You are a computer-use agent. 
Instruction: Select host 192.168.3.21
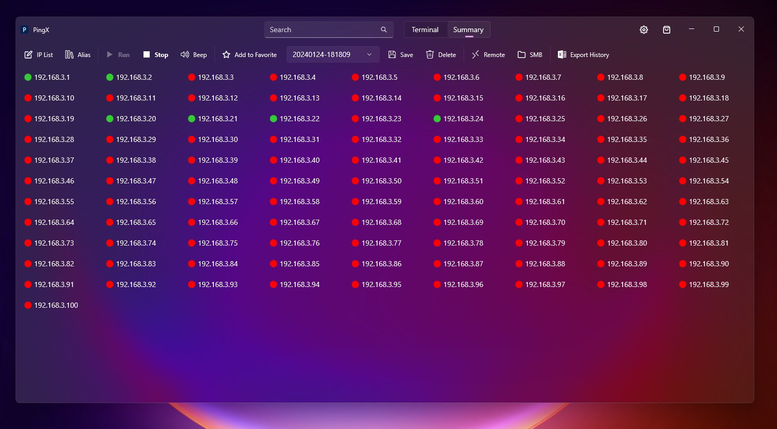[x=213, y=119]
